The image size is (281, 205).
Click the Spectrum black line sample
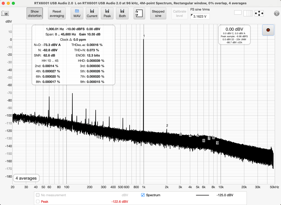[x=203, y=195]
